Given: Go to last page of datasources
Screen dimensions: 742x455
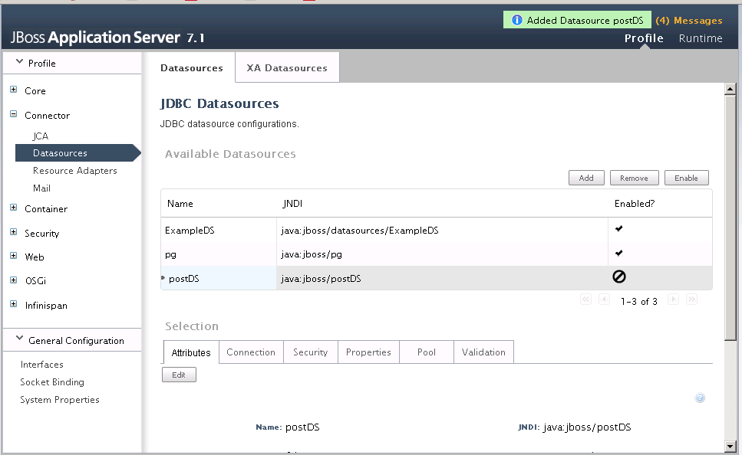Looking at the screenshot, I should click(x=691, y=300).
